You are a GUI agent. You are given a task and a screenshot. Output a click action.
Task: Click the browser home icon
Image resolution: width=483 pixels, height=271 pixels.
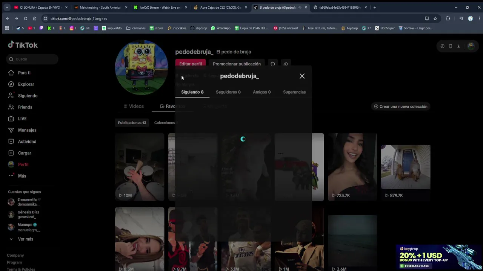coord(35,18)
